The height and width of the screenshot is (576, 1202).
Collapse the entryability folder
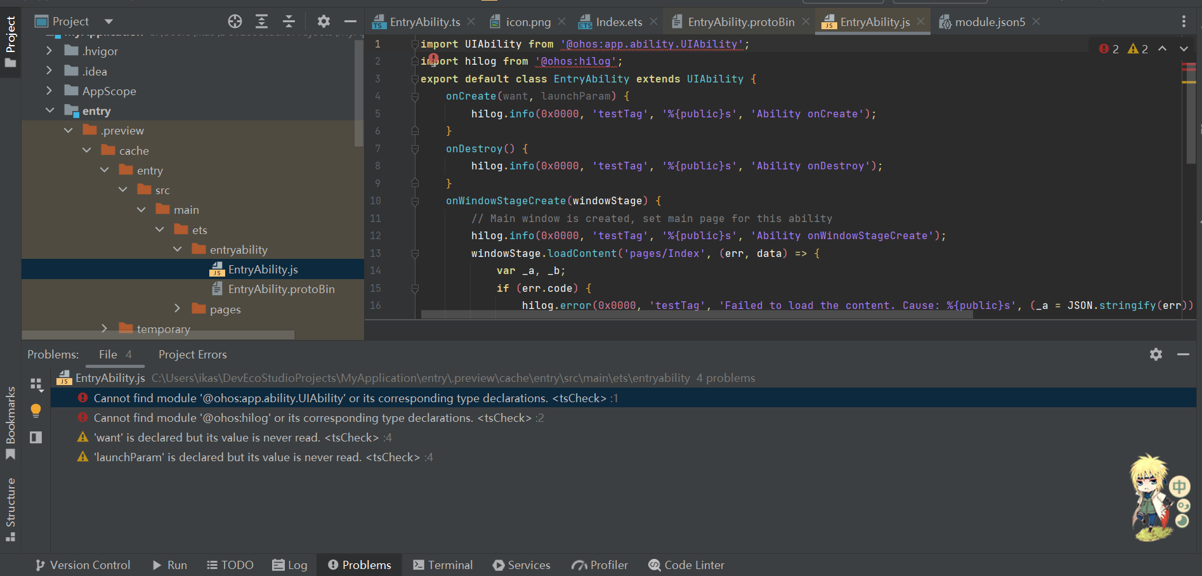pos(177,249)
